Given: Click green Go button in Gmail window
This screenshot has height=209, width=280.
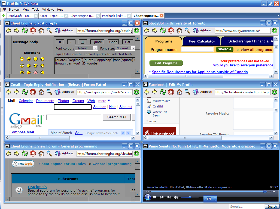Looking at the screenshot, I should point(136,92).
